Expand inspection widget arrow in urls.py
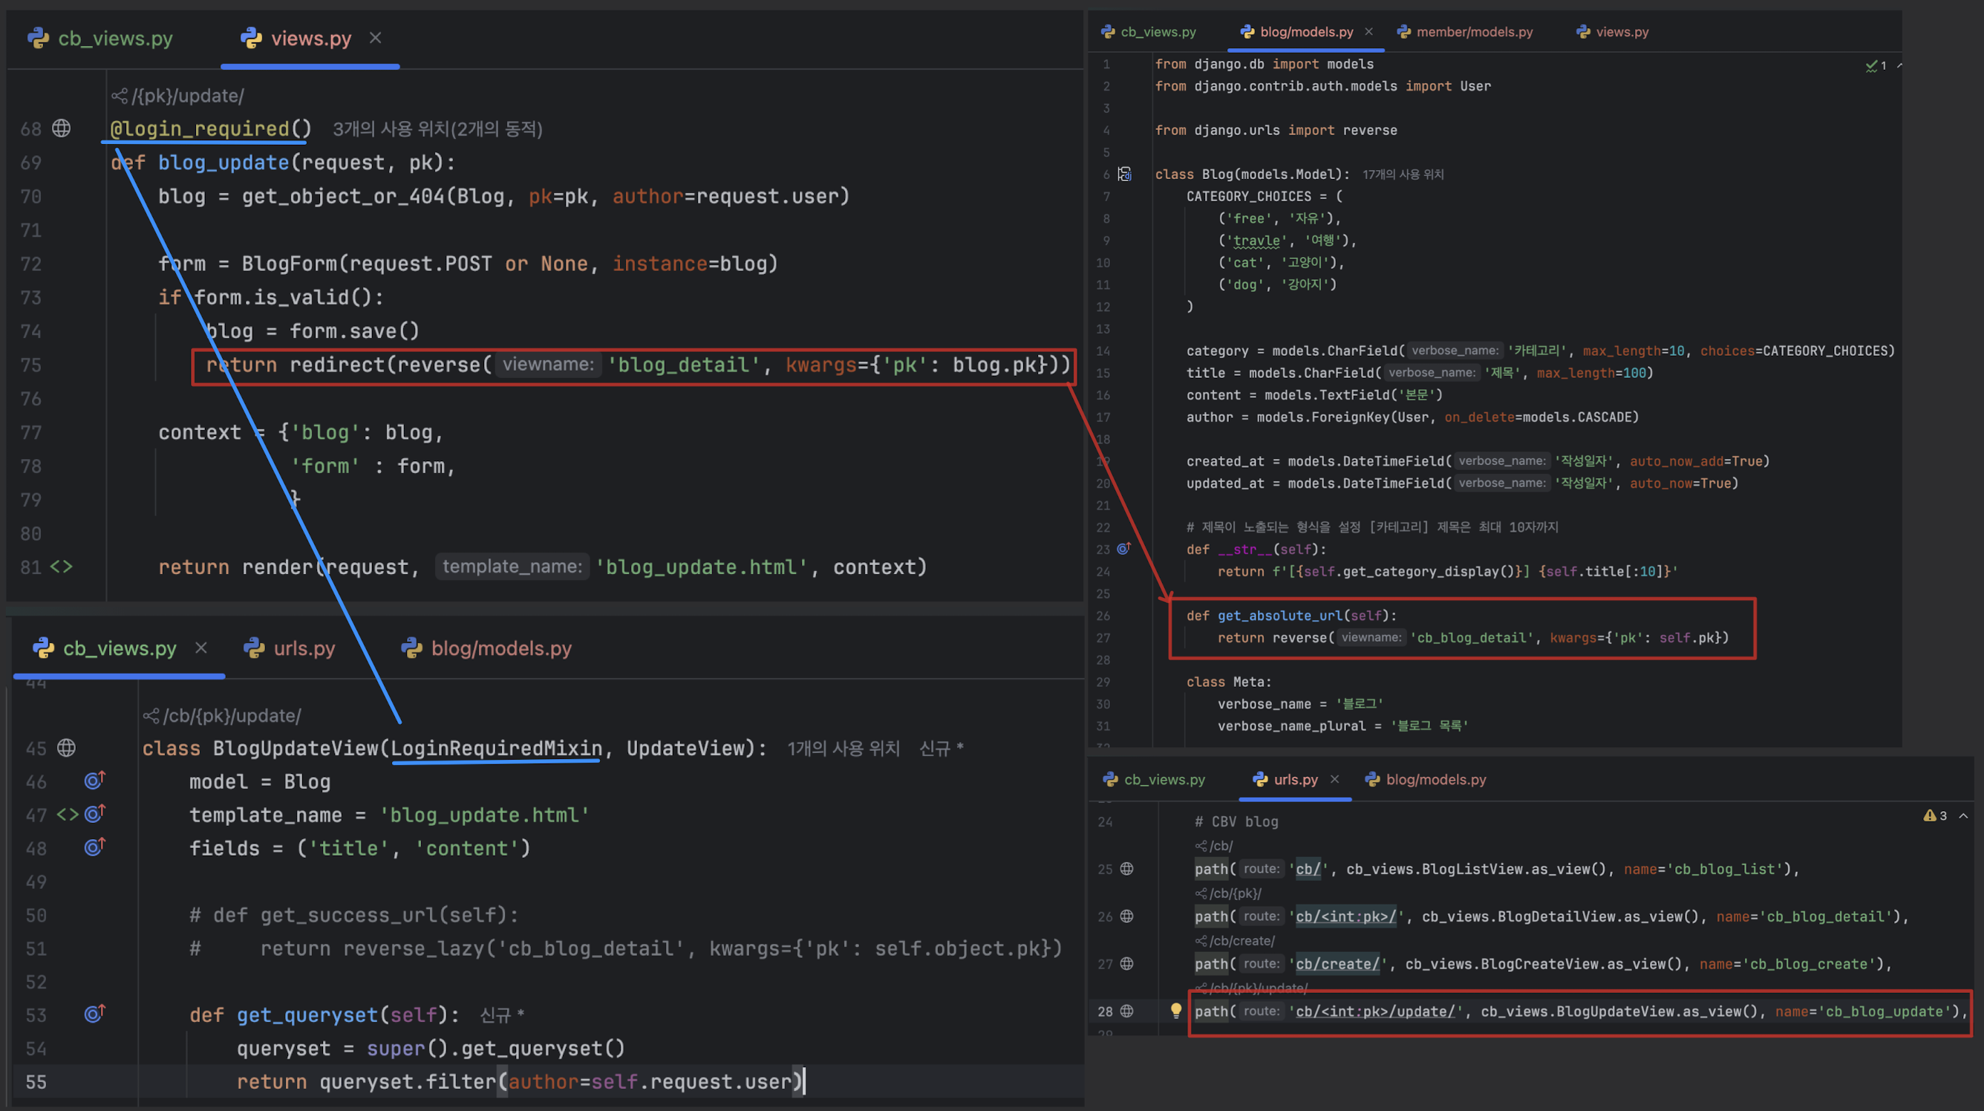Viewport: 1984px width, 1111px height. pyautogui.click(x=1963, y=816)
